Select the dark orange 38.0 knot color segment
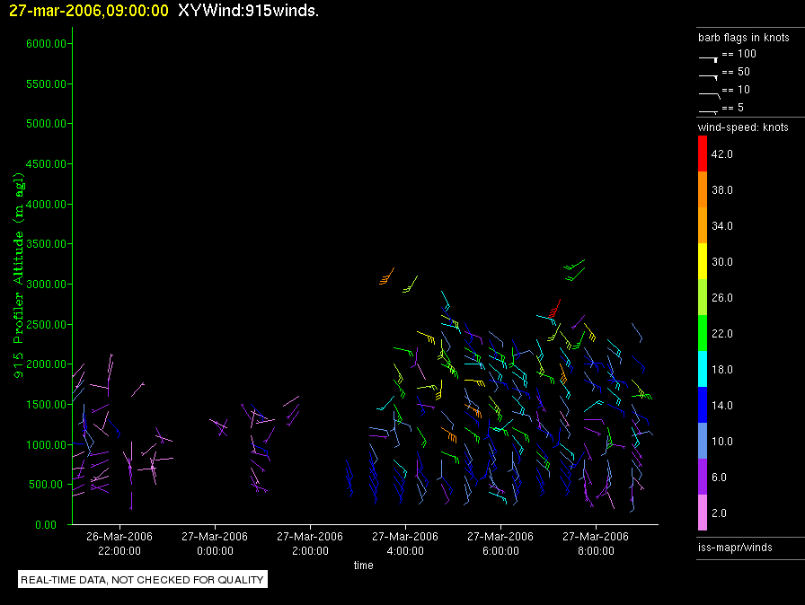Image resolution: width=805 pixels, height=605 pixels. click(x=703, y=189)
